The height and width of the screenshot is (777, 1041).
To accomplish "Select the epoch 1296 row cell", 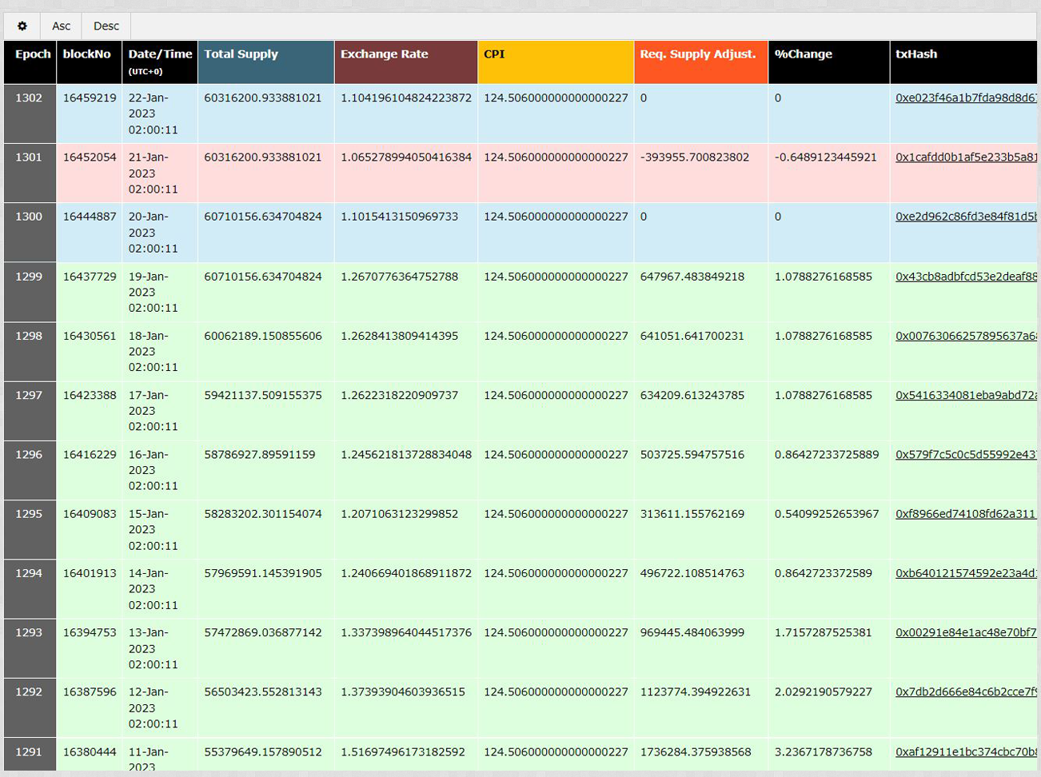I will point(29,455).
